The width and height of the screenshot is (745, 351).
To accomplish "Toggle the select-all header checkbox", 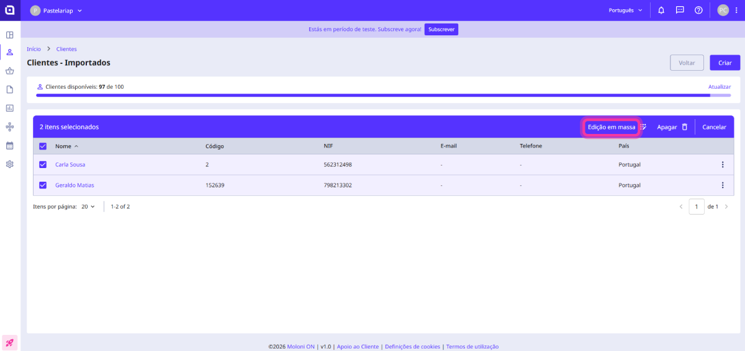I will 43,146.
